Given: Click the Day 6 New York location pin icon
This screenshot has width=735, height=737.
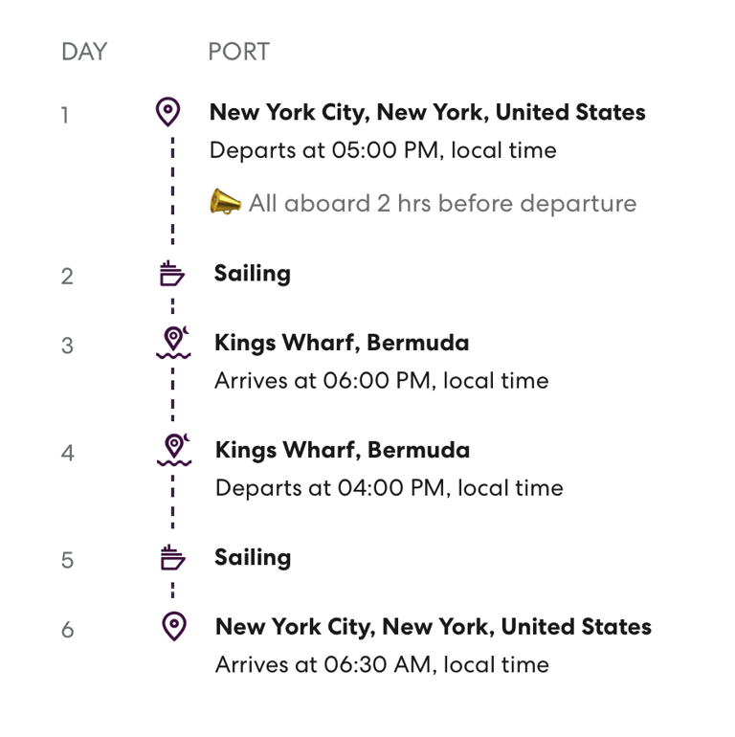Looking at the screenshot, I should [174, 626].
